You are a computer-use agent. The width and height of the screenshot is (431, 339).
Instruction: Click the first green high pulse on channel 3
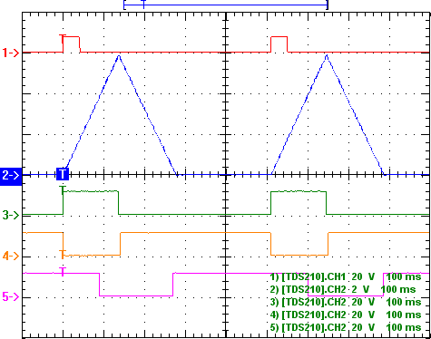(x=91, y=202)
